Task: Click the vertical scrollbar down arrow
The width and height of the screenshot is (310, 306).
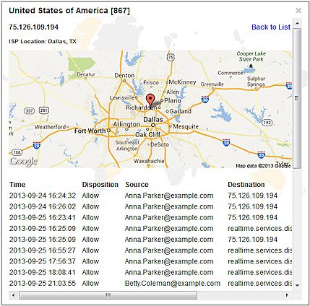Action: click(297, 285)
